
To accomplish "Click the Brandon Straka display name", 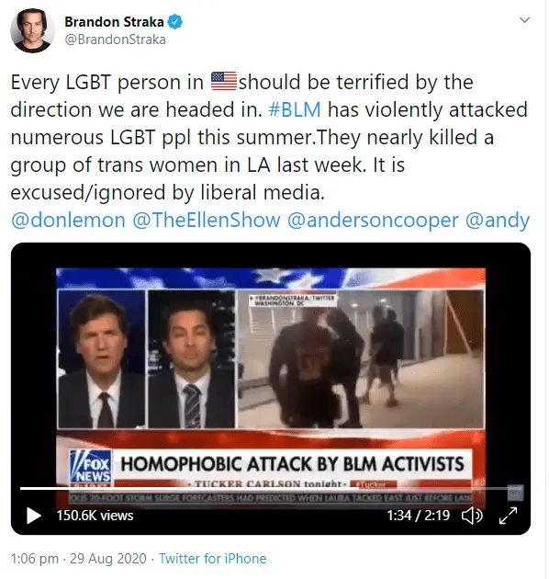I will 114,22.
